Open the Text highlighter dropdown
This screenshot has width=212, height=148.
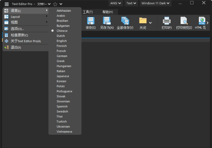pyautogui.click(x=131, y=3)
